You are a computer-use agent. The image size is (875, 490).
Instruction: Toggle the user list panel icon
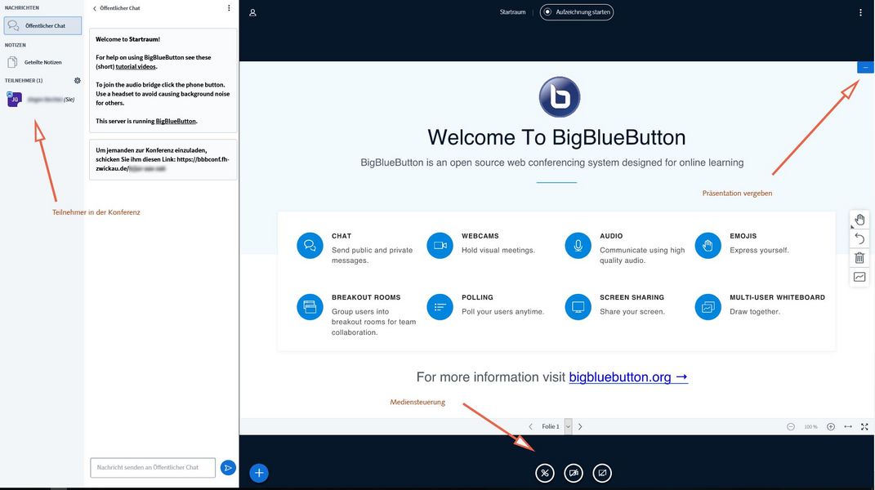(x=252, y=12)
